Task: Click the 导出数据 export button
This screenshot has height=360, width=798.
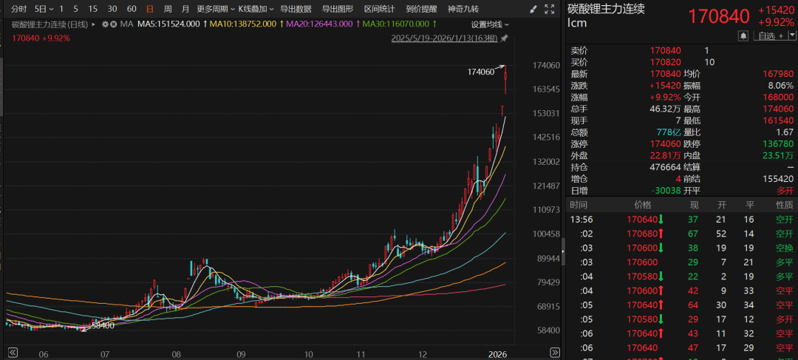Action: coord(296,9)
